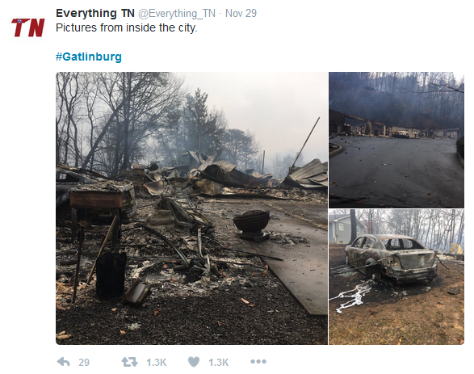The image size is (474, 374).
Task: Open the more options ellipsis menu
Action: coord(258,361)
